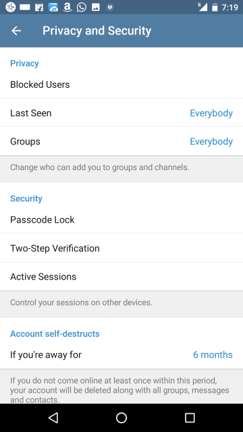Open Two-Step Verification settings
This screenshot has height=432, width=243.
click(x=122, y=248)
